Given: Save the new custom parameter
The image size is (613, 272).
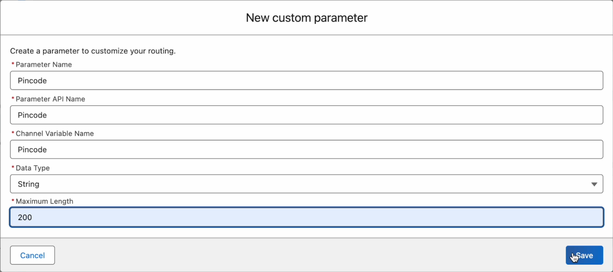Looking at the screenshot, I should pyautogui.click(x=584, y=255).
